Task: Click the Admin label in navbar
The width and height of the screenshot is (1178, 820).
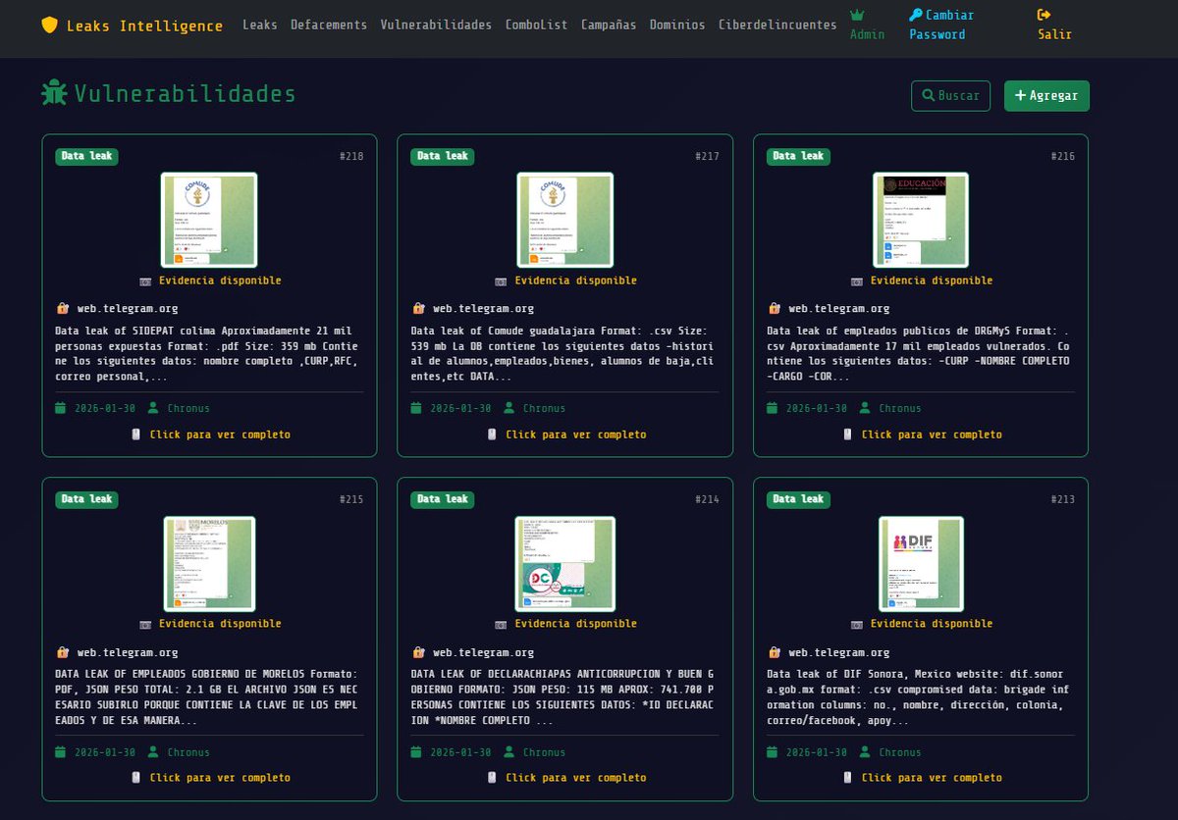Action: (867, 34)
